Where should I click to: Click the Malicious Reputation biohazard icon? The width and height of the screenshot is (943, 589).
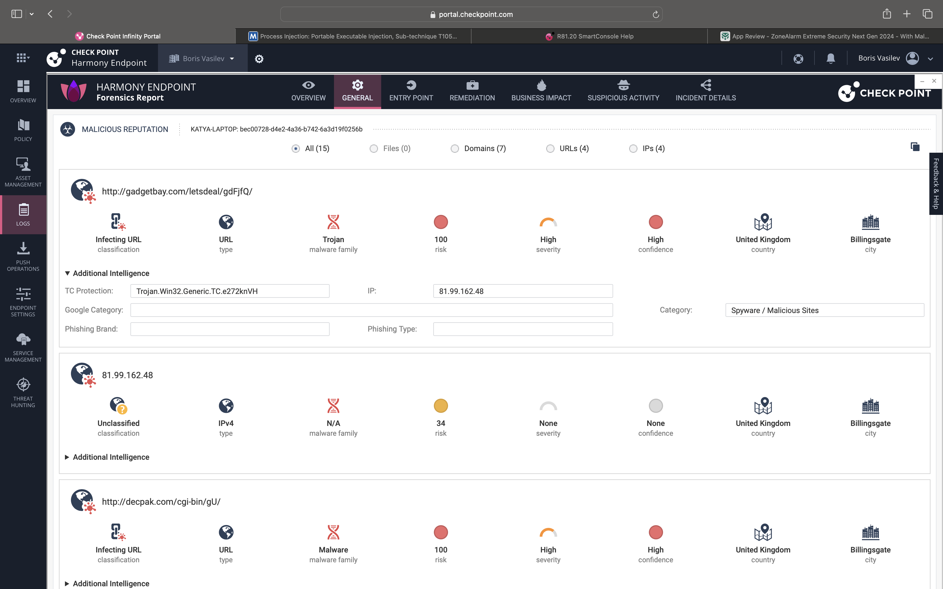pyautogui.click(x=68, y=129)
